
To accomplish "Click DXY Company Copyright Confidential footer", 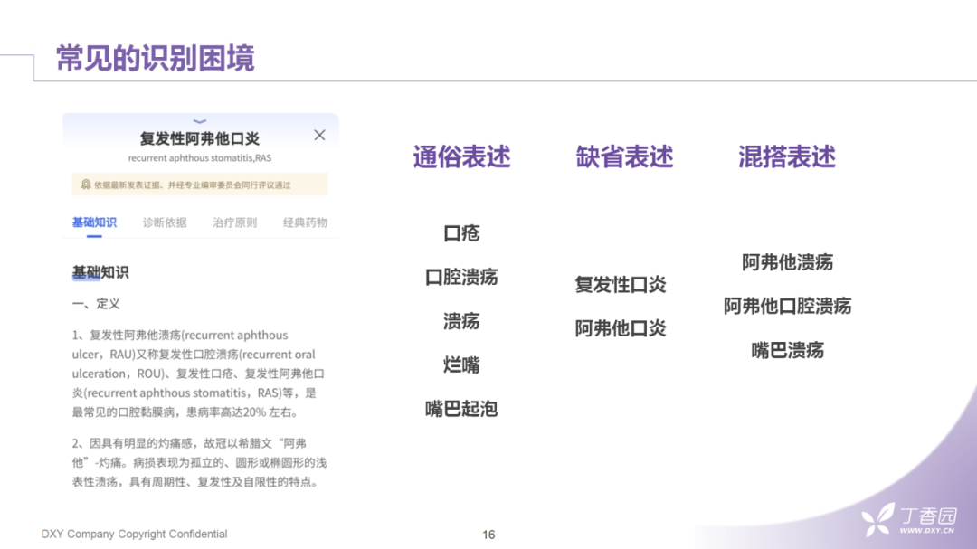I will click(134, 534).
